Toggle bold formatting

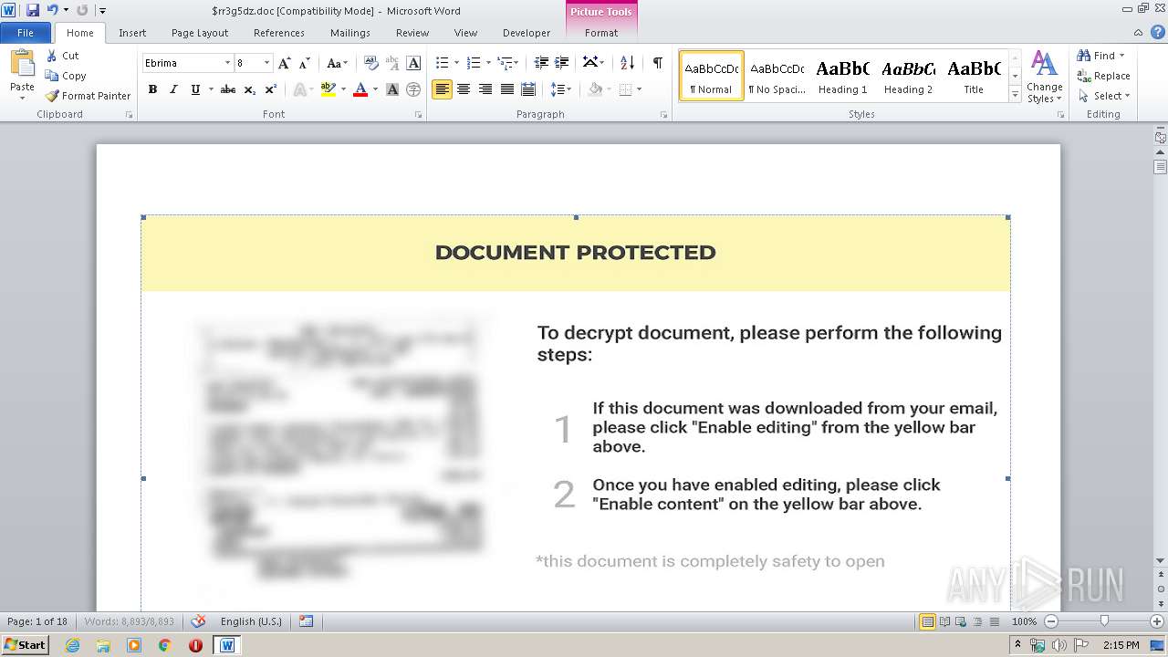152,89
